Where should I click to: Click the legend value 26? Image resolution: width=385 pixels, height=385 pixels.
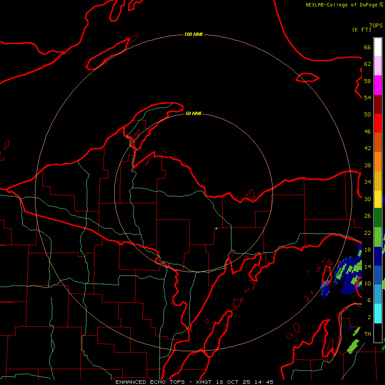pyautogui.click(x=367, y=216)
